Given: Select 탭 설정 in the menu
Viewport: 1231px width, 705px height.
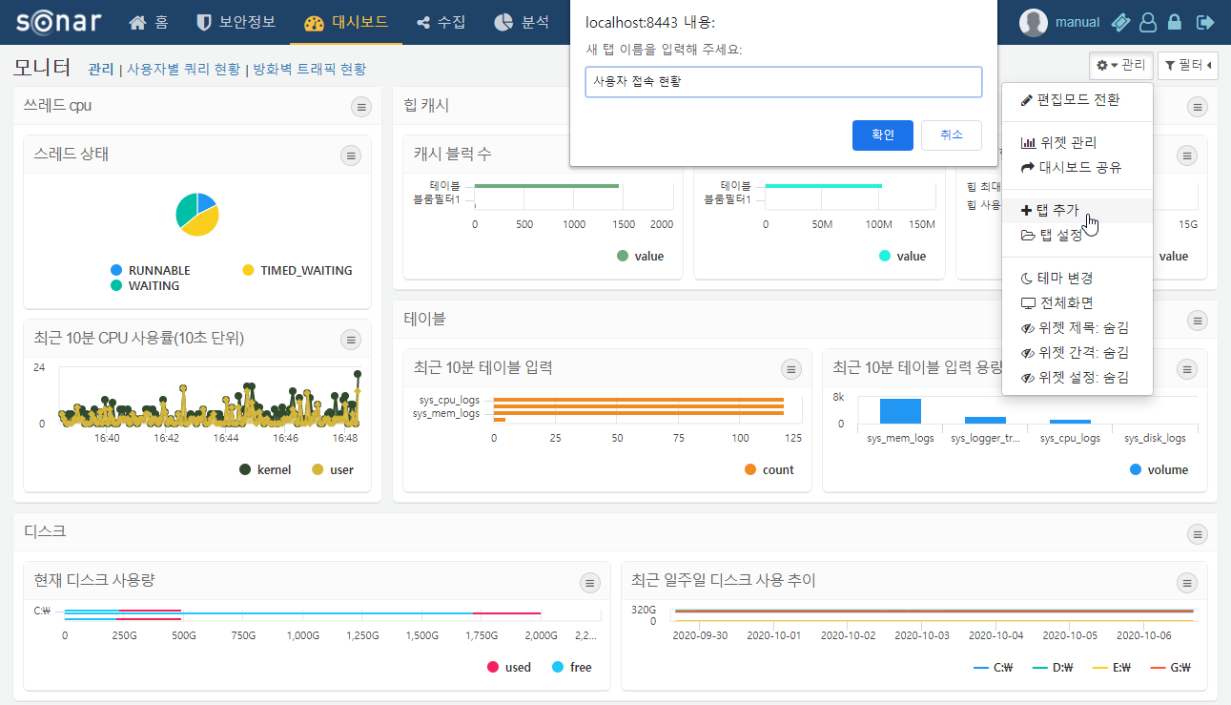Looking at the screenshot, I should pyautogui.click(x=1077, y=235).
